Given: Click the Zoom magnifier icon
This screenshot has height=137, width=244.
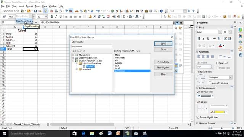Looking at the screenshot, I should (x=155, y=11).
